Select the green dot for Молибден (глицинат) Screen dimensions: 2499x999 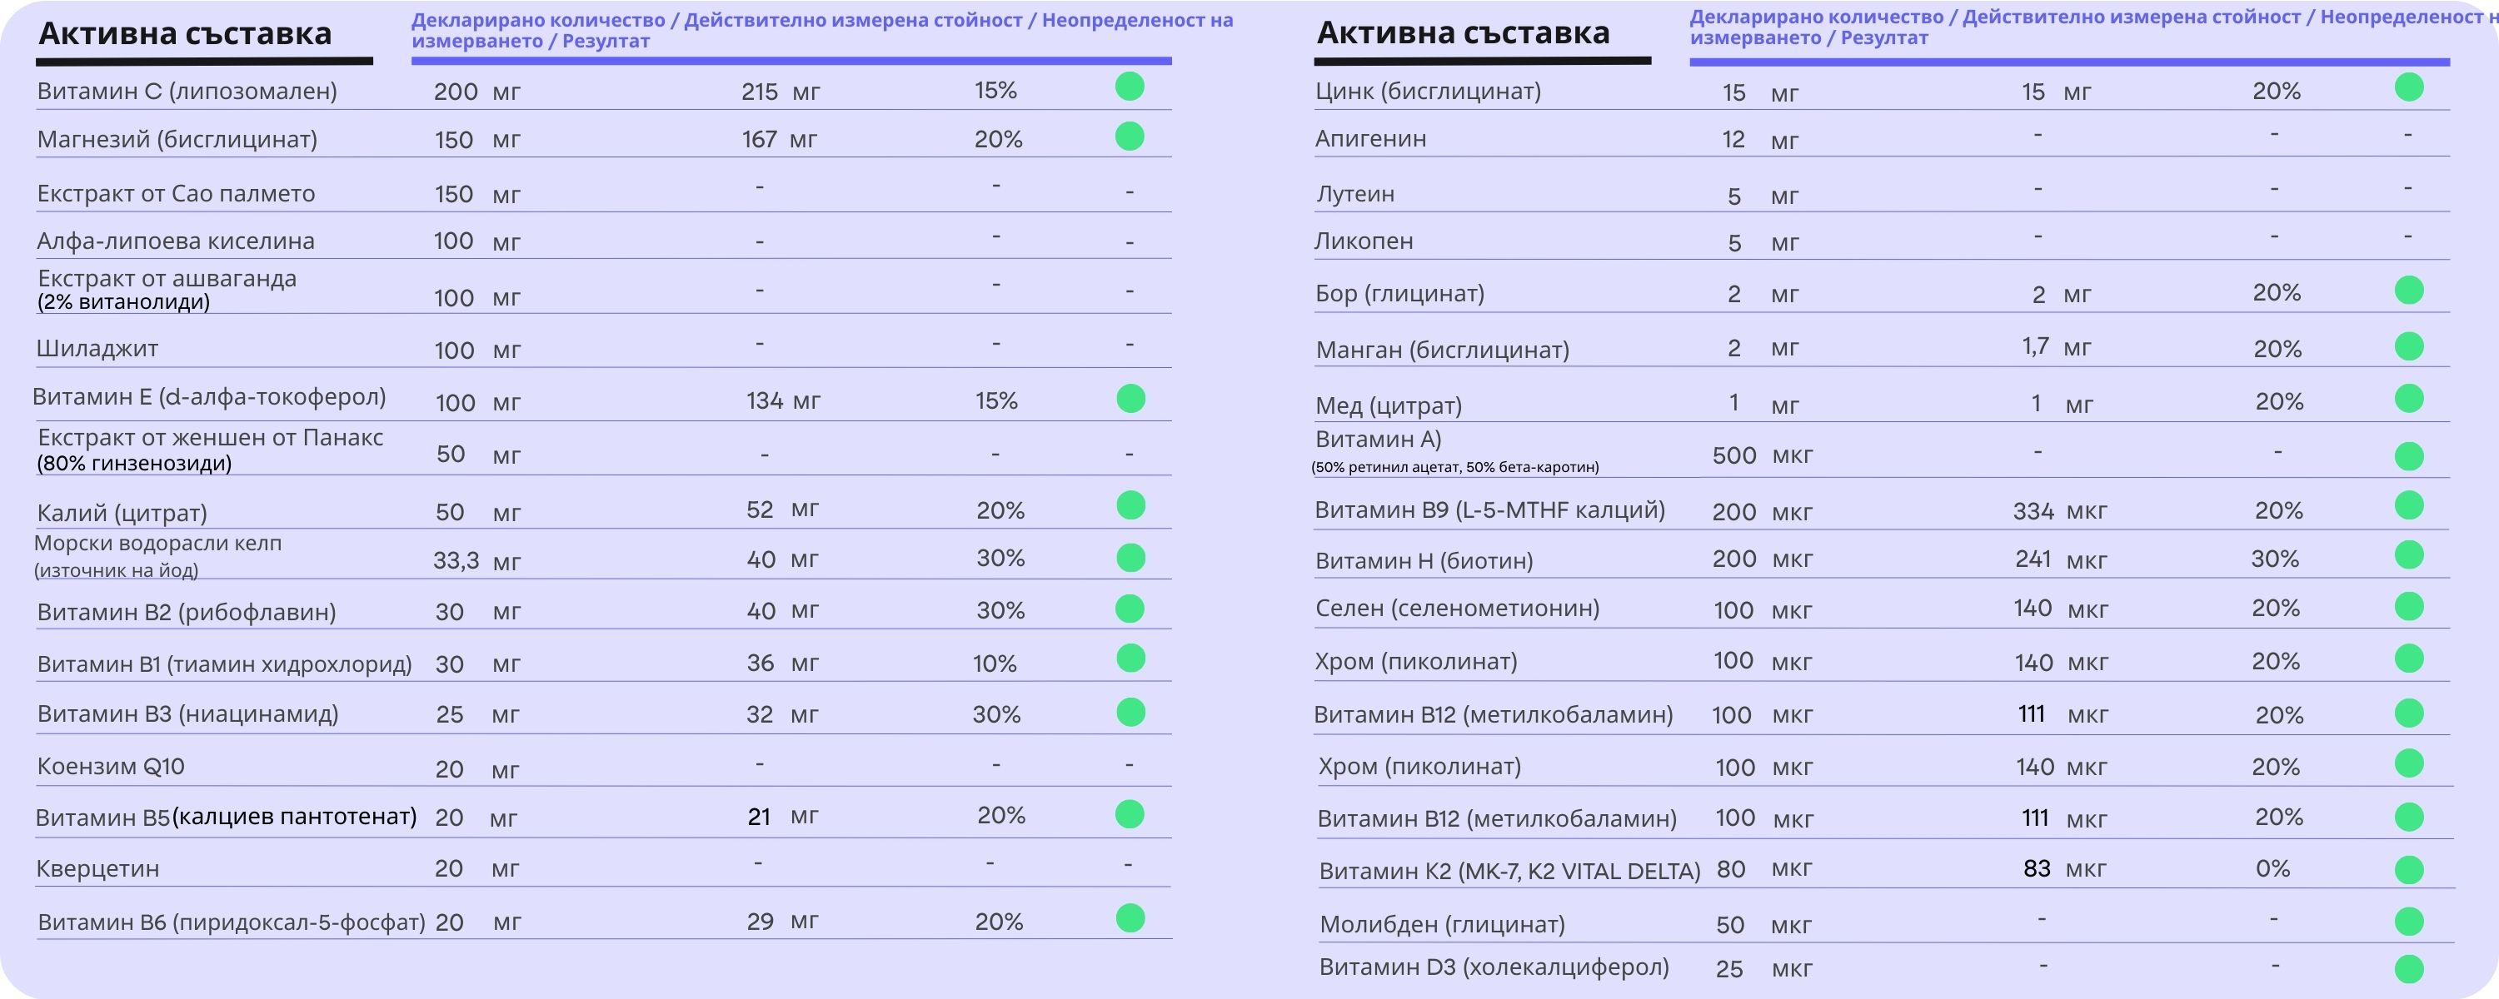(2409, 922)
